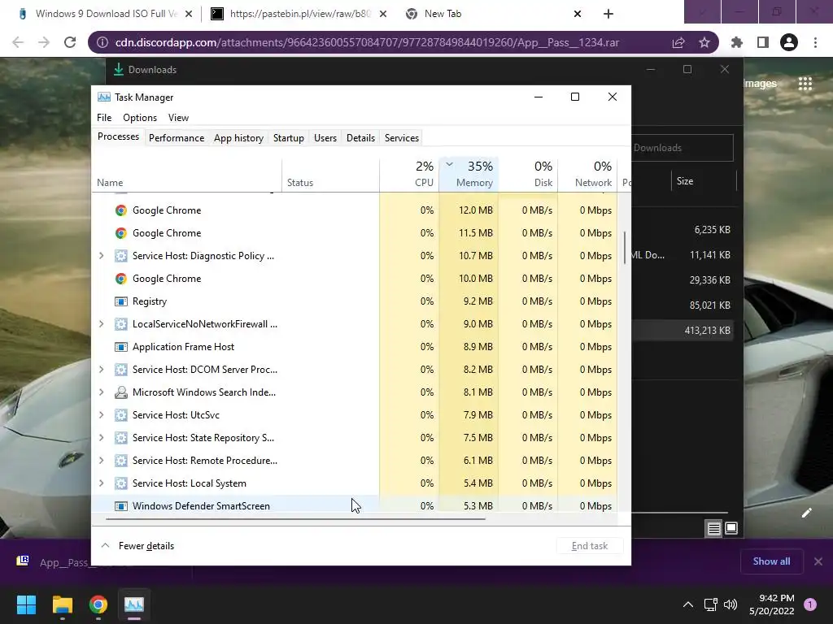Click the Chrome reload page icon
Screen dimensions: 833x624
(70, 42)
